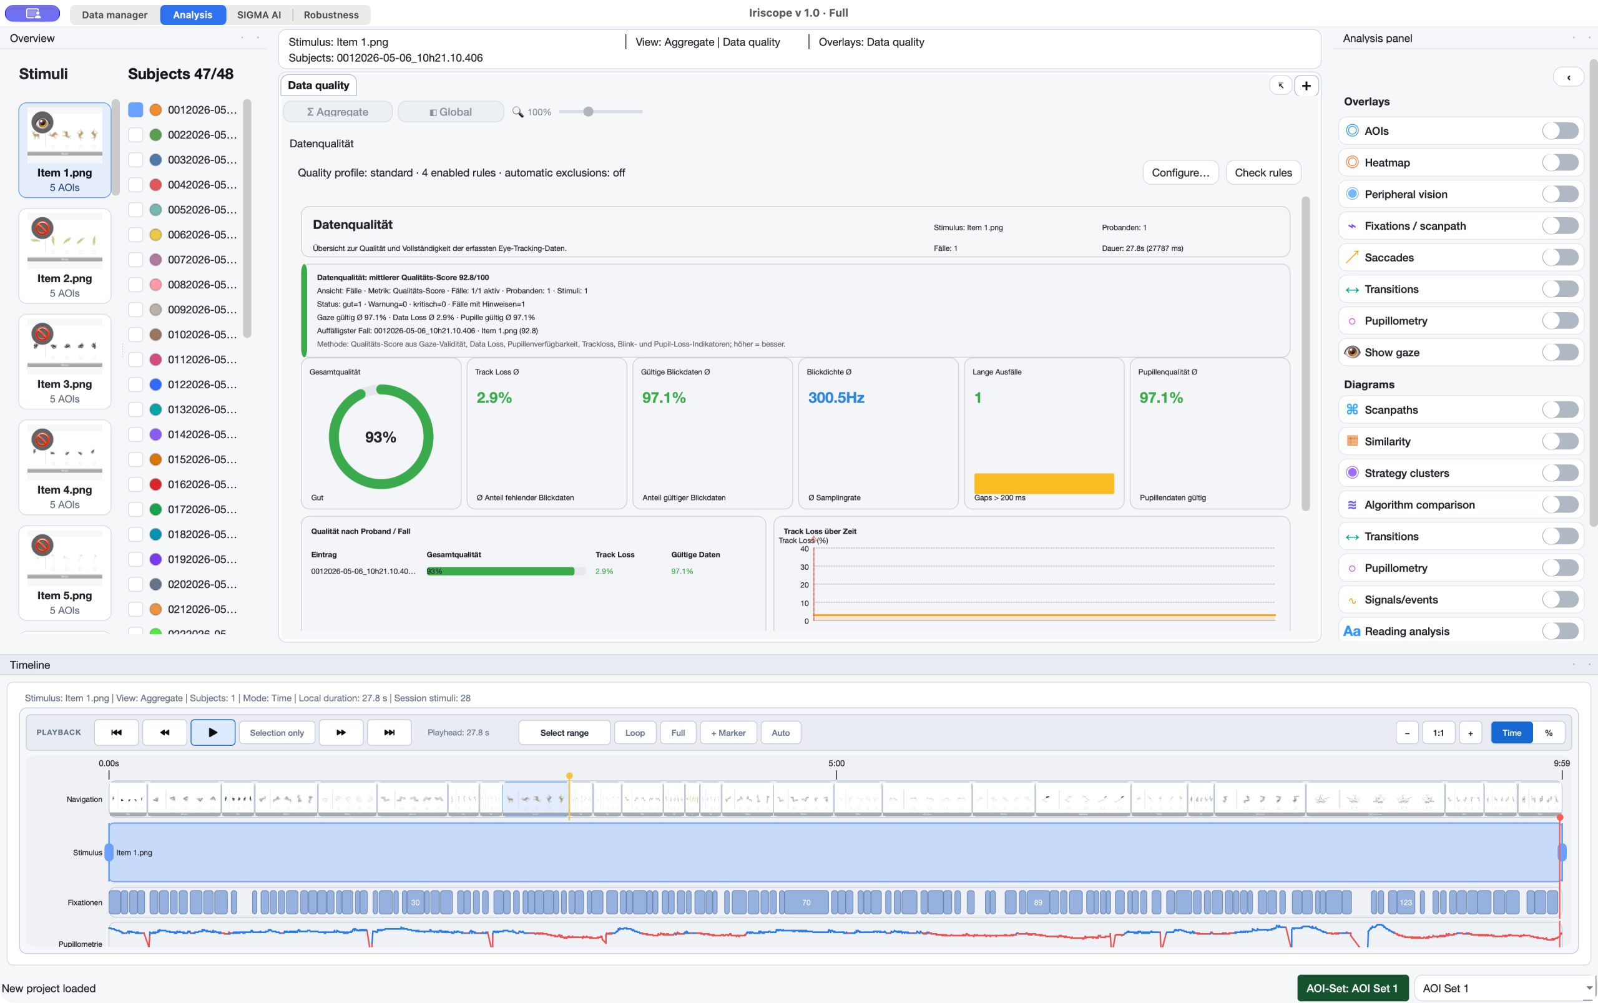Click the 1:1 timeline zoom button
The width and height of the screenshot is (1598, 1003).
1438,732
